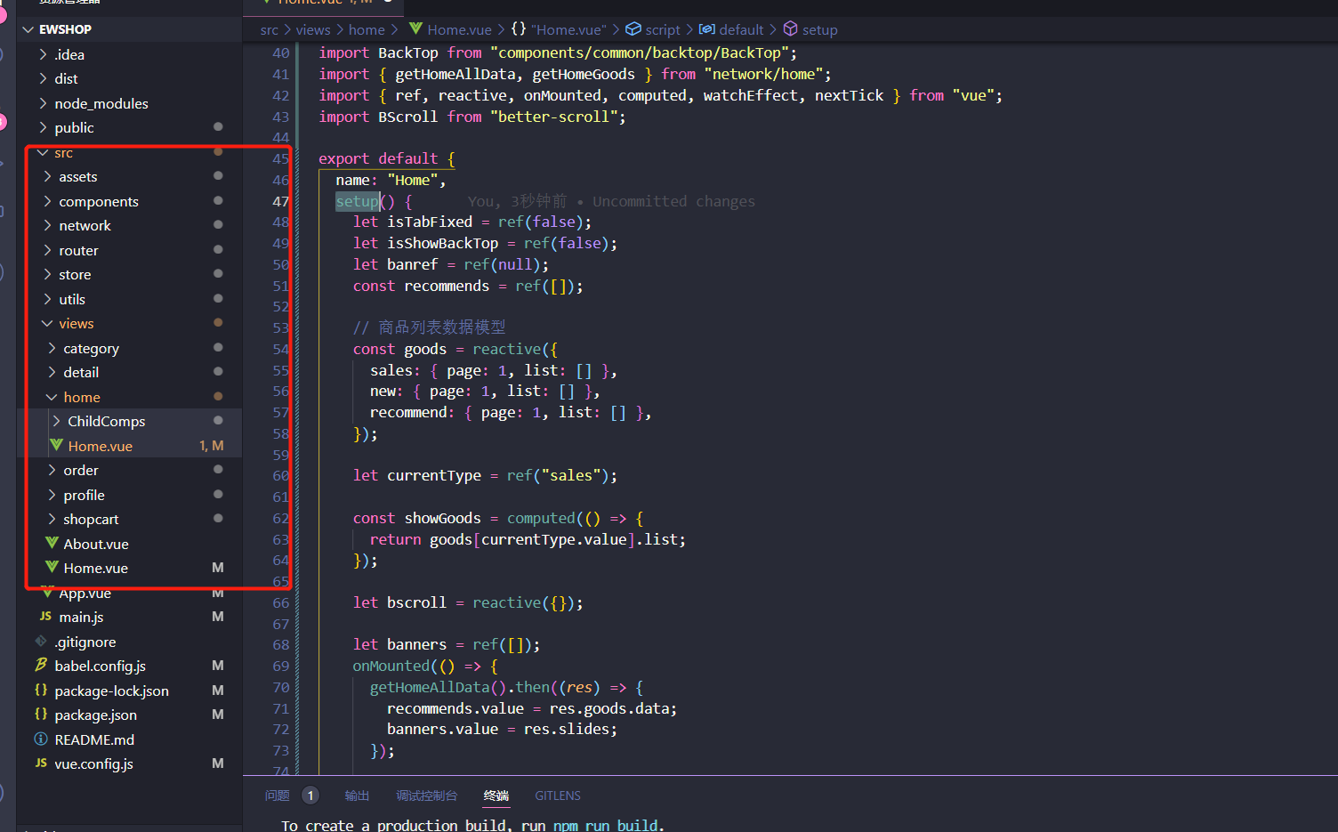Expand the node_modules folder
Viewport: 1338px width, 832px height.
pos(101,103)
